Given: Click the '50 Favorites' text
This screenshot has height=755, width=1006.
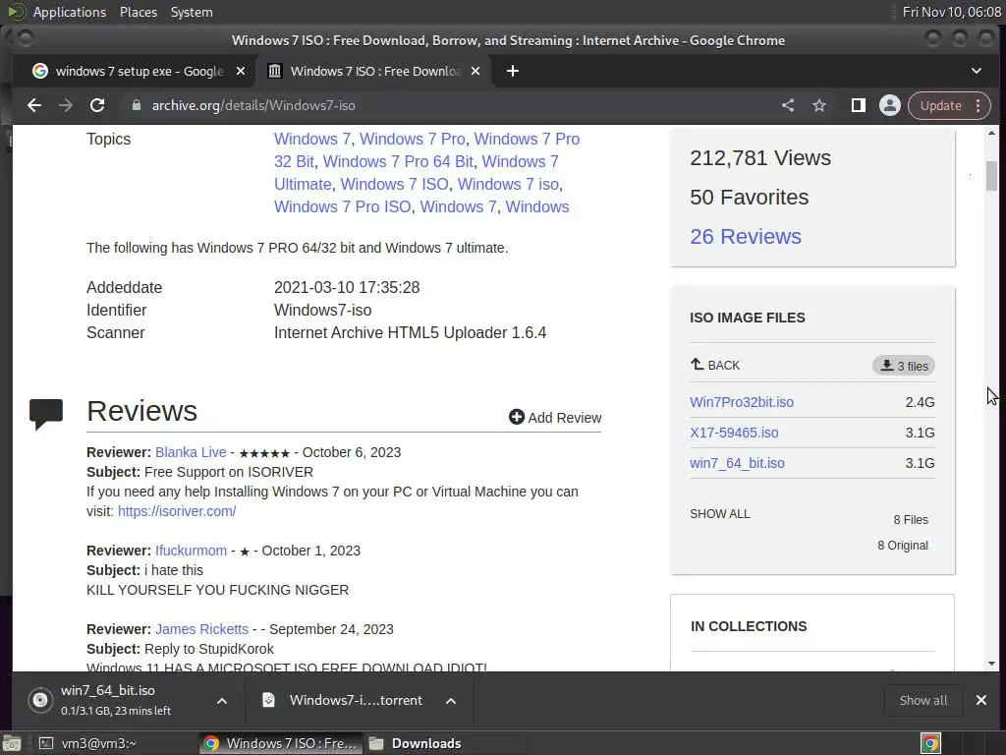Looking at the screenshot, I should click(749, 197).
